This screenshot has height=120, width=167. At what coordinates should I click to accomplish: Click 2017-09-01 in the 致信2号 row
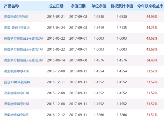[78, 38]
